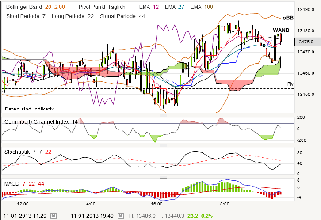Image resolution: width=321 pixels, height=220 pixels.
Task: Click the current price marker 13475.0
Action: [x=307, y=42]
